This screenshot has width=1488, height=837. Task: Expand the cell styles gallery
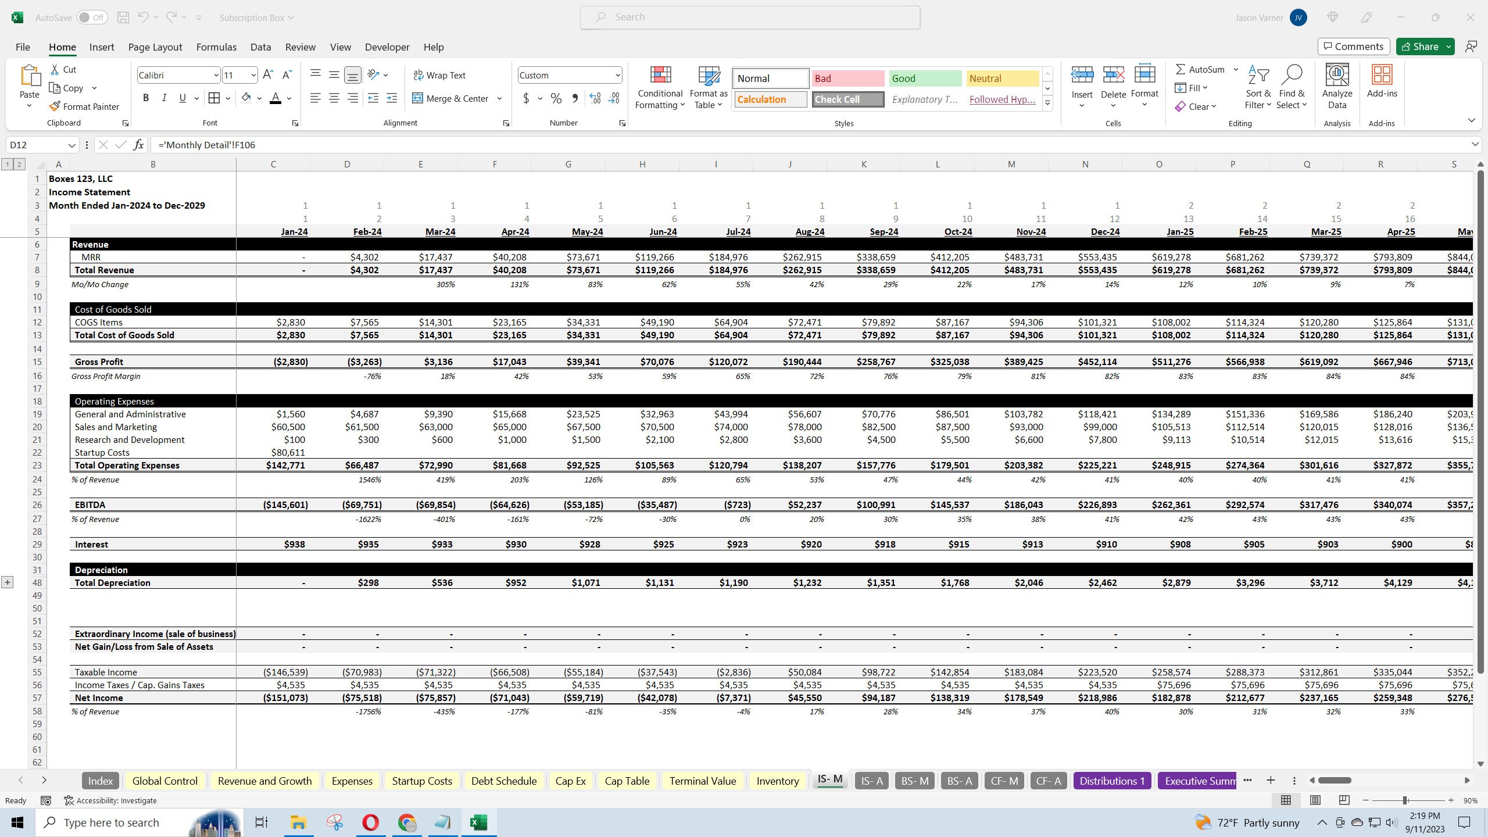pyautogui.click(x=1047, y=103)
